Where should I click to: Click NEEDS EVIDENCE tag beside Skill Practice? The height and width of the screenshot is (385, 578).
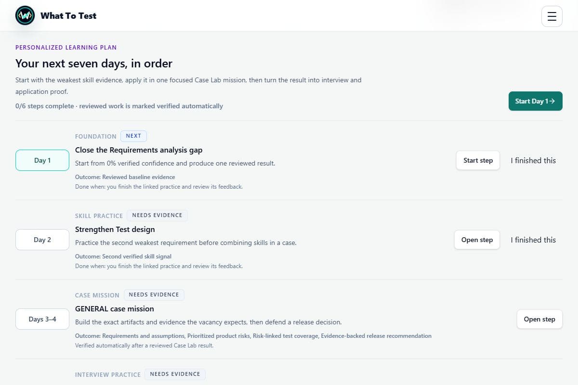tap(157, 215)
